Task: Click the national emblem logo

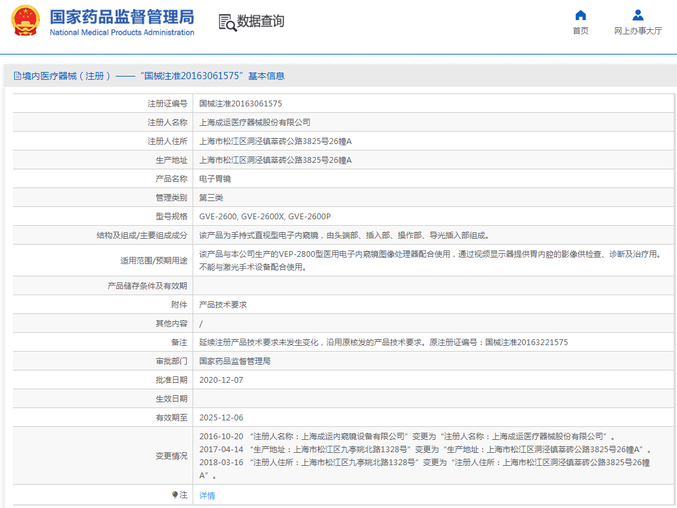Action: [25, 21]
